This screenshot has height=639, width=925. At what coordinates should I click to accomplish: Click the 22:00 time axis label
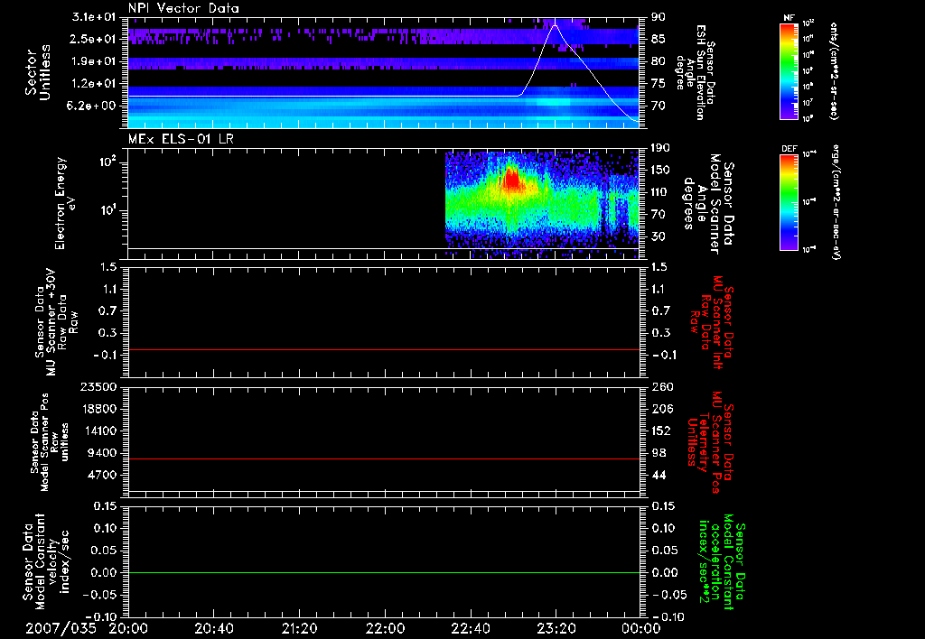click(385, 628)
